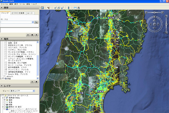This screenshot has width=169, height=113.
Task: Click the print toolbar icon
Action: 78,8
